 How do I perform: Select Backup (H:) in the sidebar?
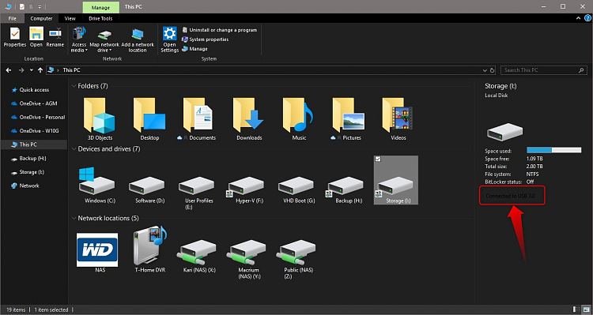point(28,158)
